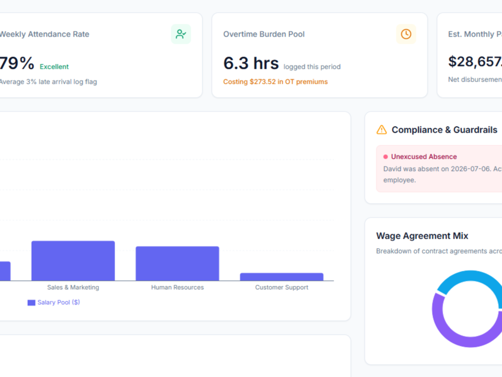Click the red Unexcused Absence dot
This screenshot has width=502, height=377.
[385, 157]
